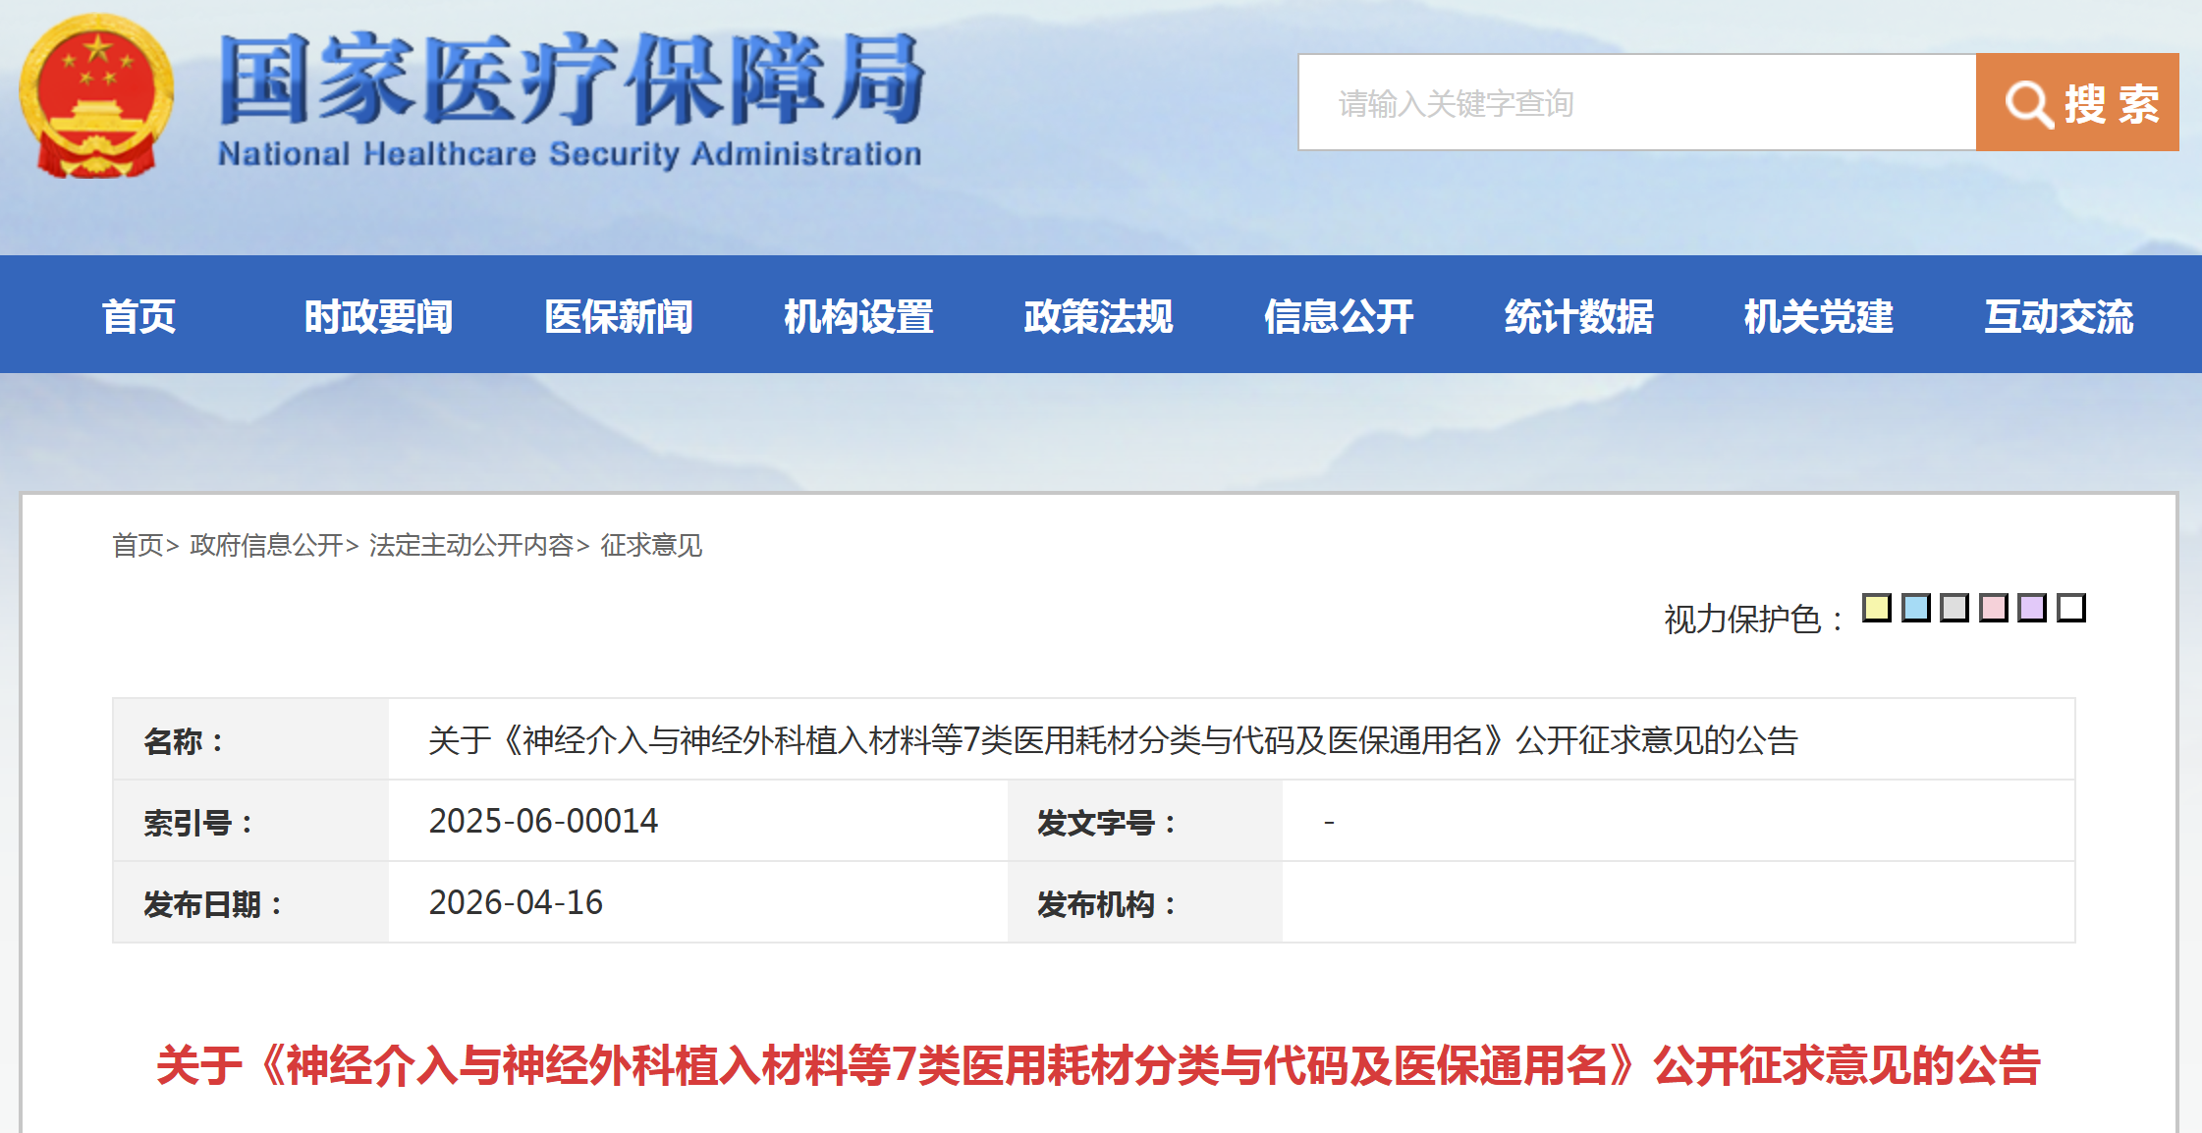Open the 征求意见 breadcrumb link
Image resolution: width=2202 pixels, height=1133 pixels.
point(652,547)
